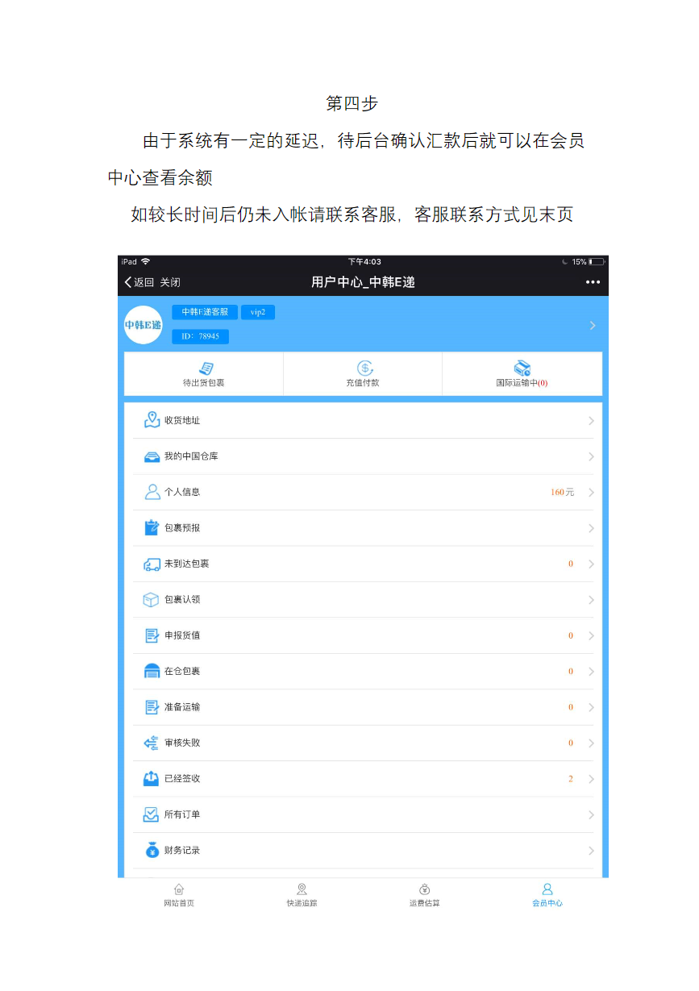Viewport: 699px width, 991px height.
Task: Open profile via header chevron
Action: coord(593,325)
